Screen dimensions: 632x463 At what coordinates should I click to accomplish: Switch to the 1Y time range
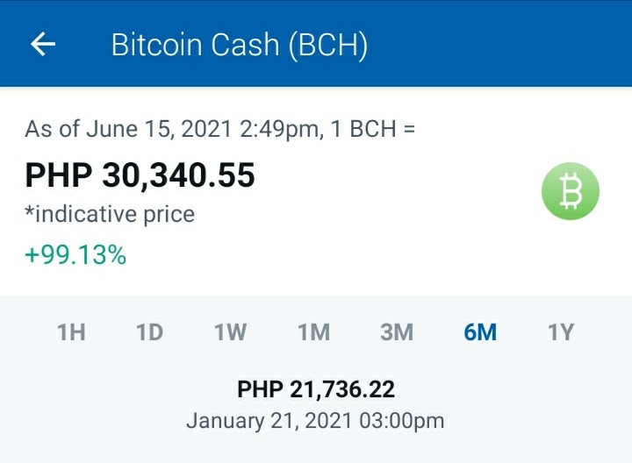pos(561,332)
